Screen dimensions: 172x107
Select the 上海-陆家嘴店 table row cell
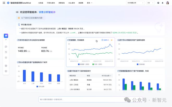click(x=75, y=89)
